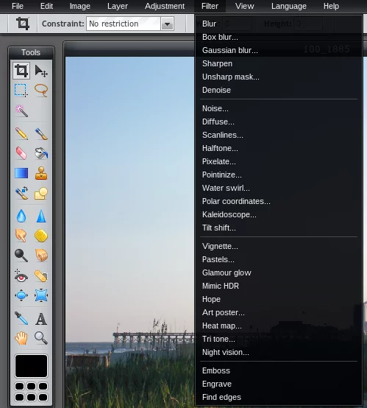Open the Adjustment menu
Screen dimensions: 367x408
(x=165, y=6)
